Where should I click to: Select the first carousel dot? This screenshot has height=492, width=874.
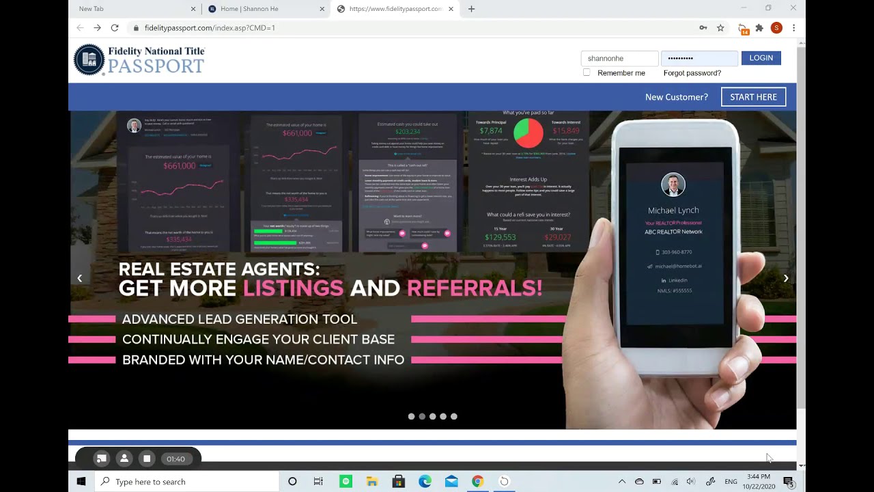coord(411,416)
